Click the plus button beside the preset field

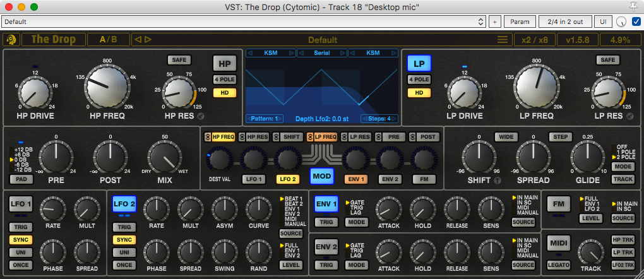(x=494, y=22)
